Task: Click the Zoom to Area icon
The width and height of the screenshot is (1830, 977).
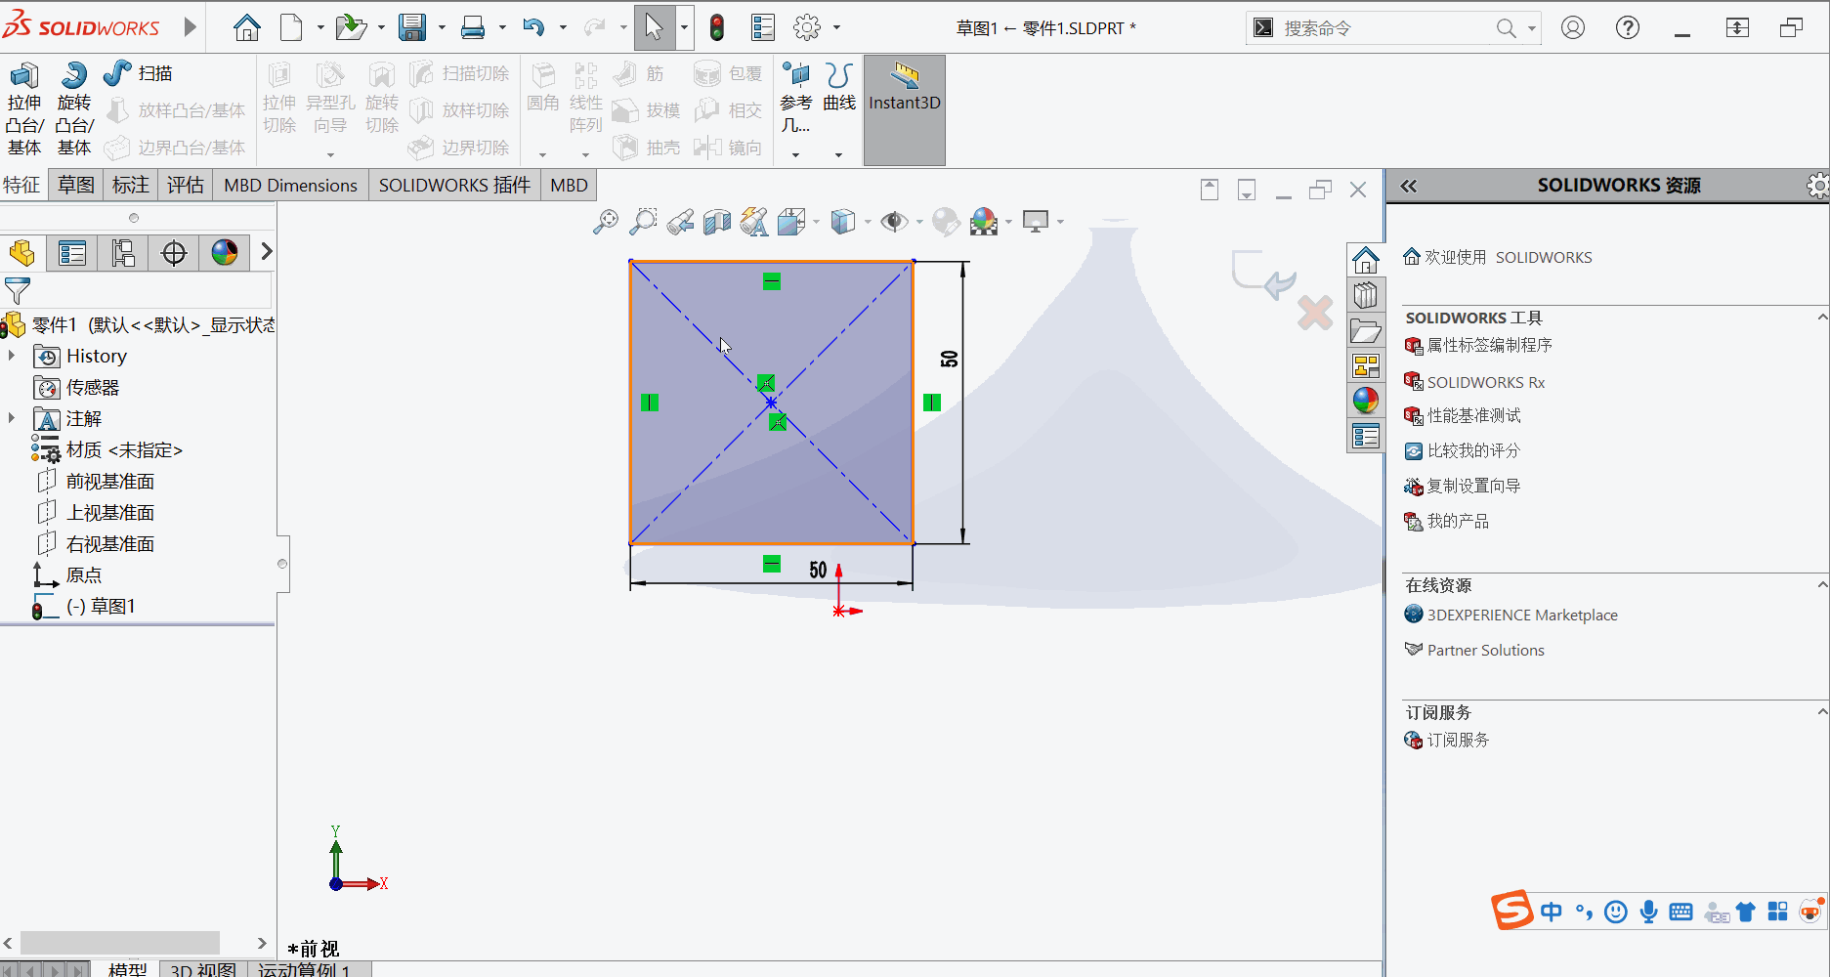Action: [x=643, y=222]
